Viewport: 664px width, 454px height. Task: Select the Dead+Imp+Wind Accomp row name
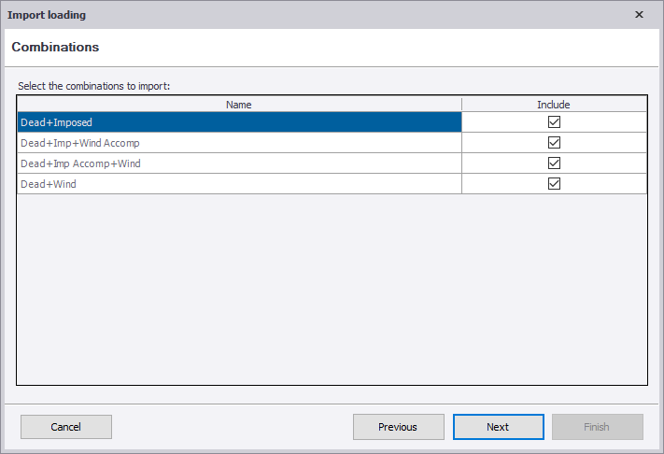[238, 143]
